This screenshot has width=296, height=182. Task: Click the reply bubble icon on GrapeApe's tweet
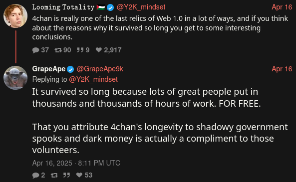coord(35,175)
